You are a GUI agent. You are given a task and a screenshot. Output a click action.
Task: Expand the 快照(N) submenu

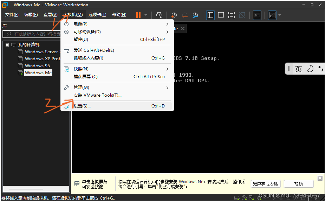tap(117, 69)
